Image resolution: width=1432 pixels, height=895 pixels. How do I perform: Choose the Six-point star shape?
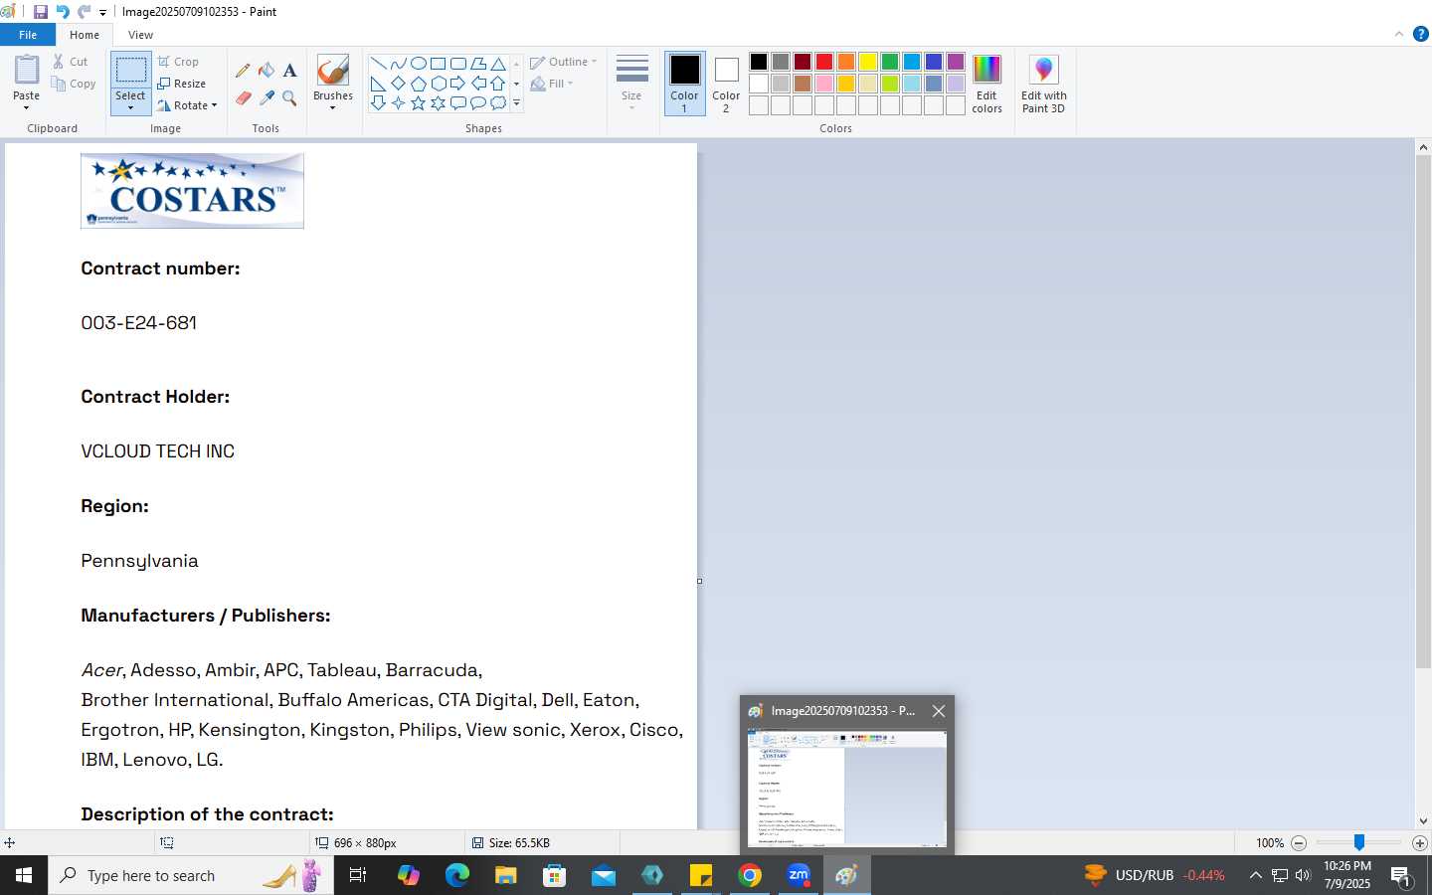click(x=438, y=102)
